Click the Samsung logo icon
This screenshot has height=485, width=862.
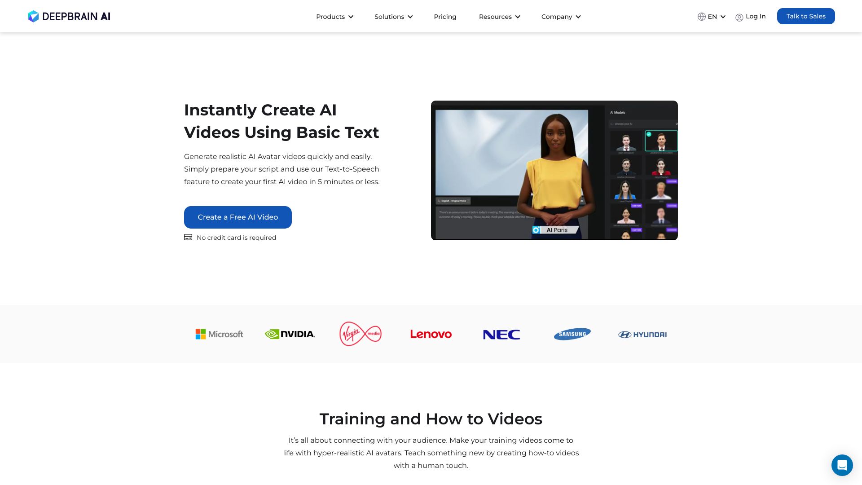tap(572, 333)
